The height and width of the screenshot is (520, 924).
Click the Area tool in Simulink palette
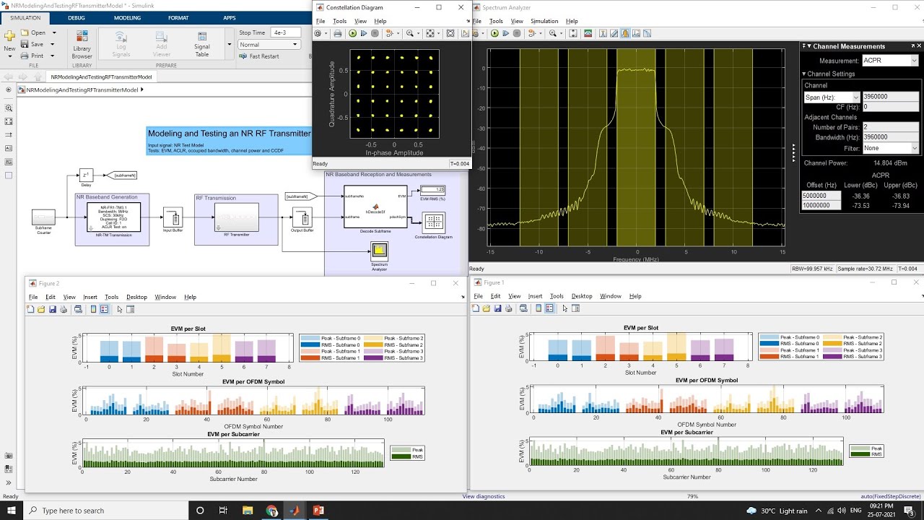coord(9,175)
